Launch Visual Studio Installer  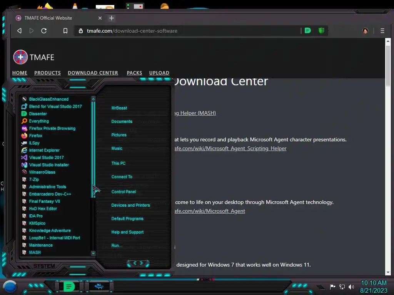(45, 164)
